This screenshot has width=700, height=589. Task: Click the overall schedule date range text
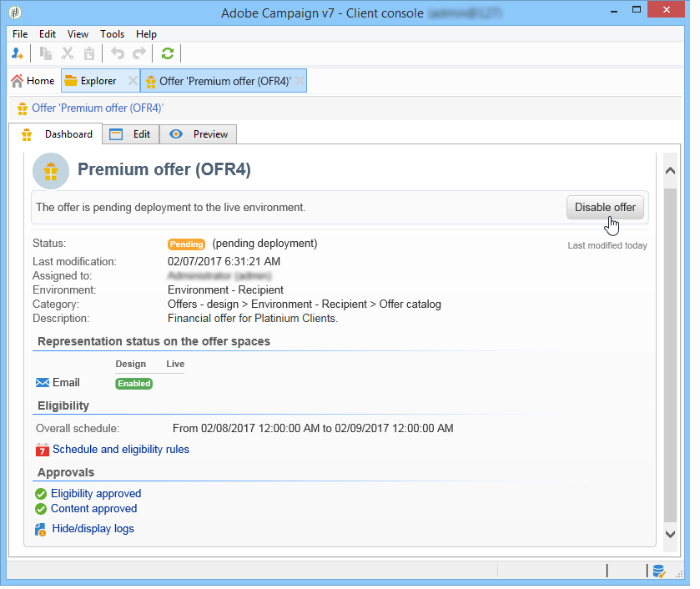(313, 428)
